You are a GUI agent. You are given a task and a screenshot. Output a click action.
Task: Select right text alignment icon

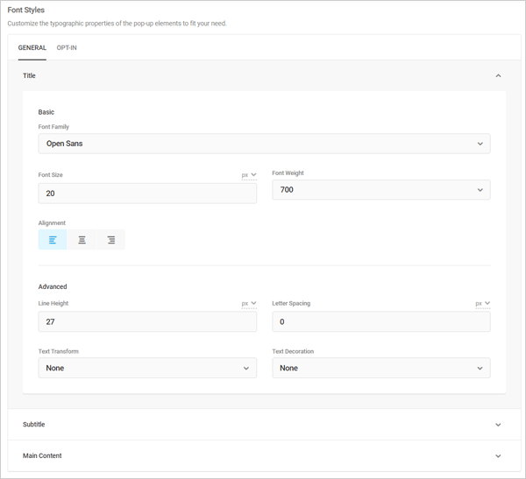coord(110,240)
